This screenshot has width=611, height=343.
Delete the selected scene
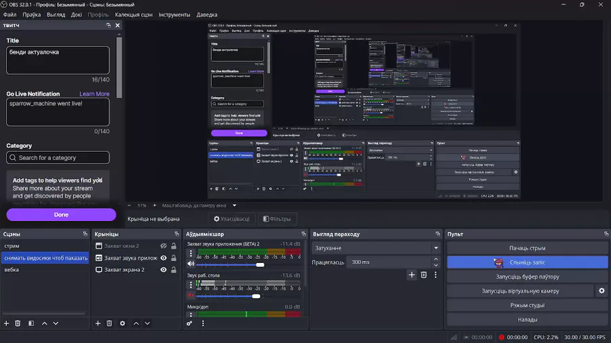point(18,323)
